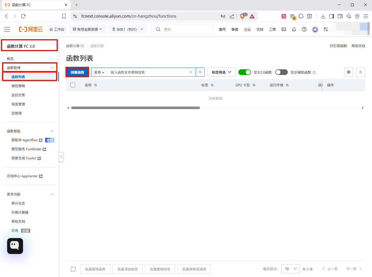The height and width of the screenshot is (277, 372).
Task: Open the 标签筛选 dropdown
Action: click(x=221, y=72)
